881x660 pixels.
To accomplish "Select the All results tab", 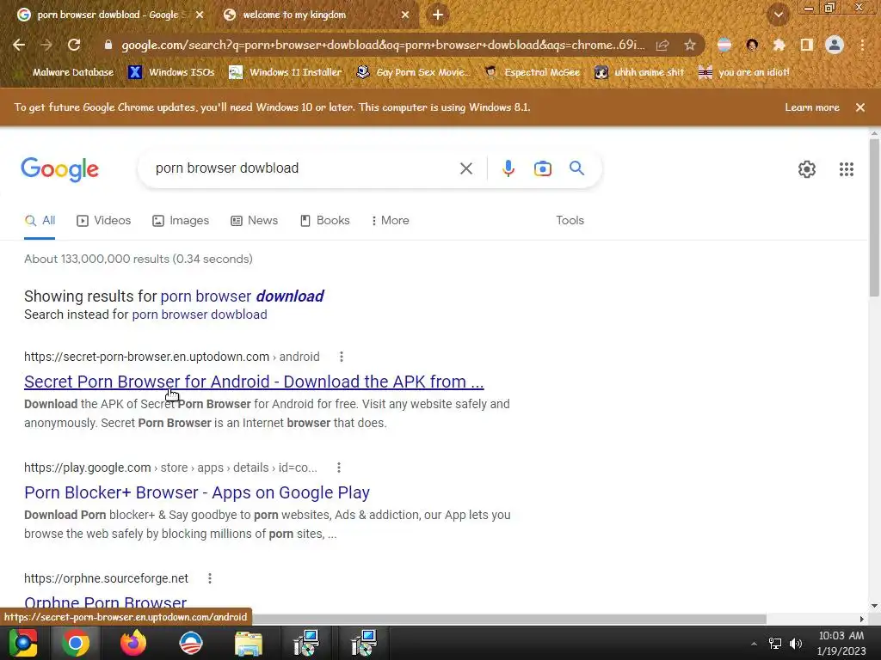I will 40,221.
